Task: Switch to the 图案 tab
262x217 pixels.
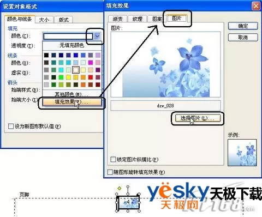Action: (x=157, y=19)
